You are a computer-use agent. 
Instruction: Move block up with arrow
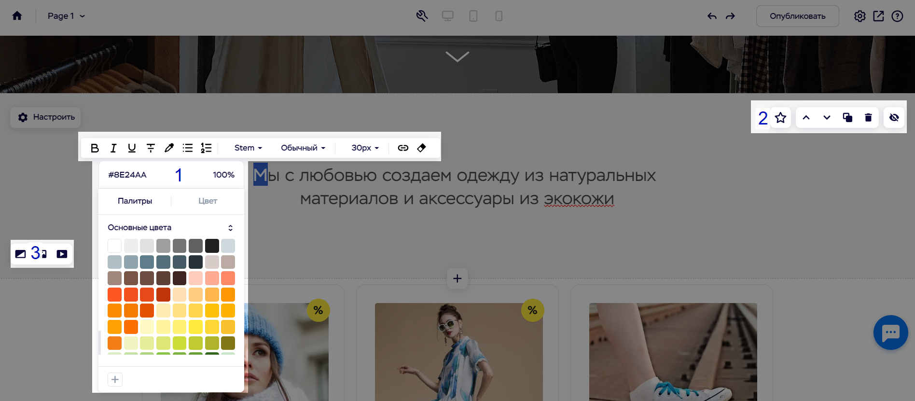pyautogui.click(x=806, y=117)
